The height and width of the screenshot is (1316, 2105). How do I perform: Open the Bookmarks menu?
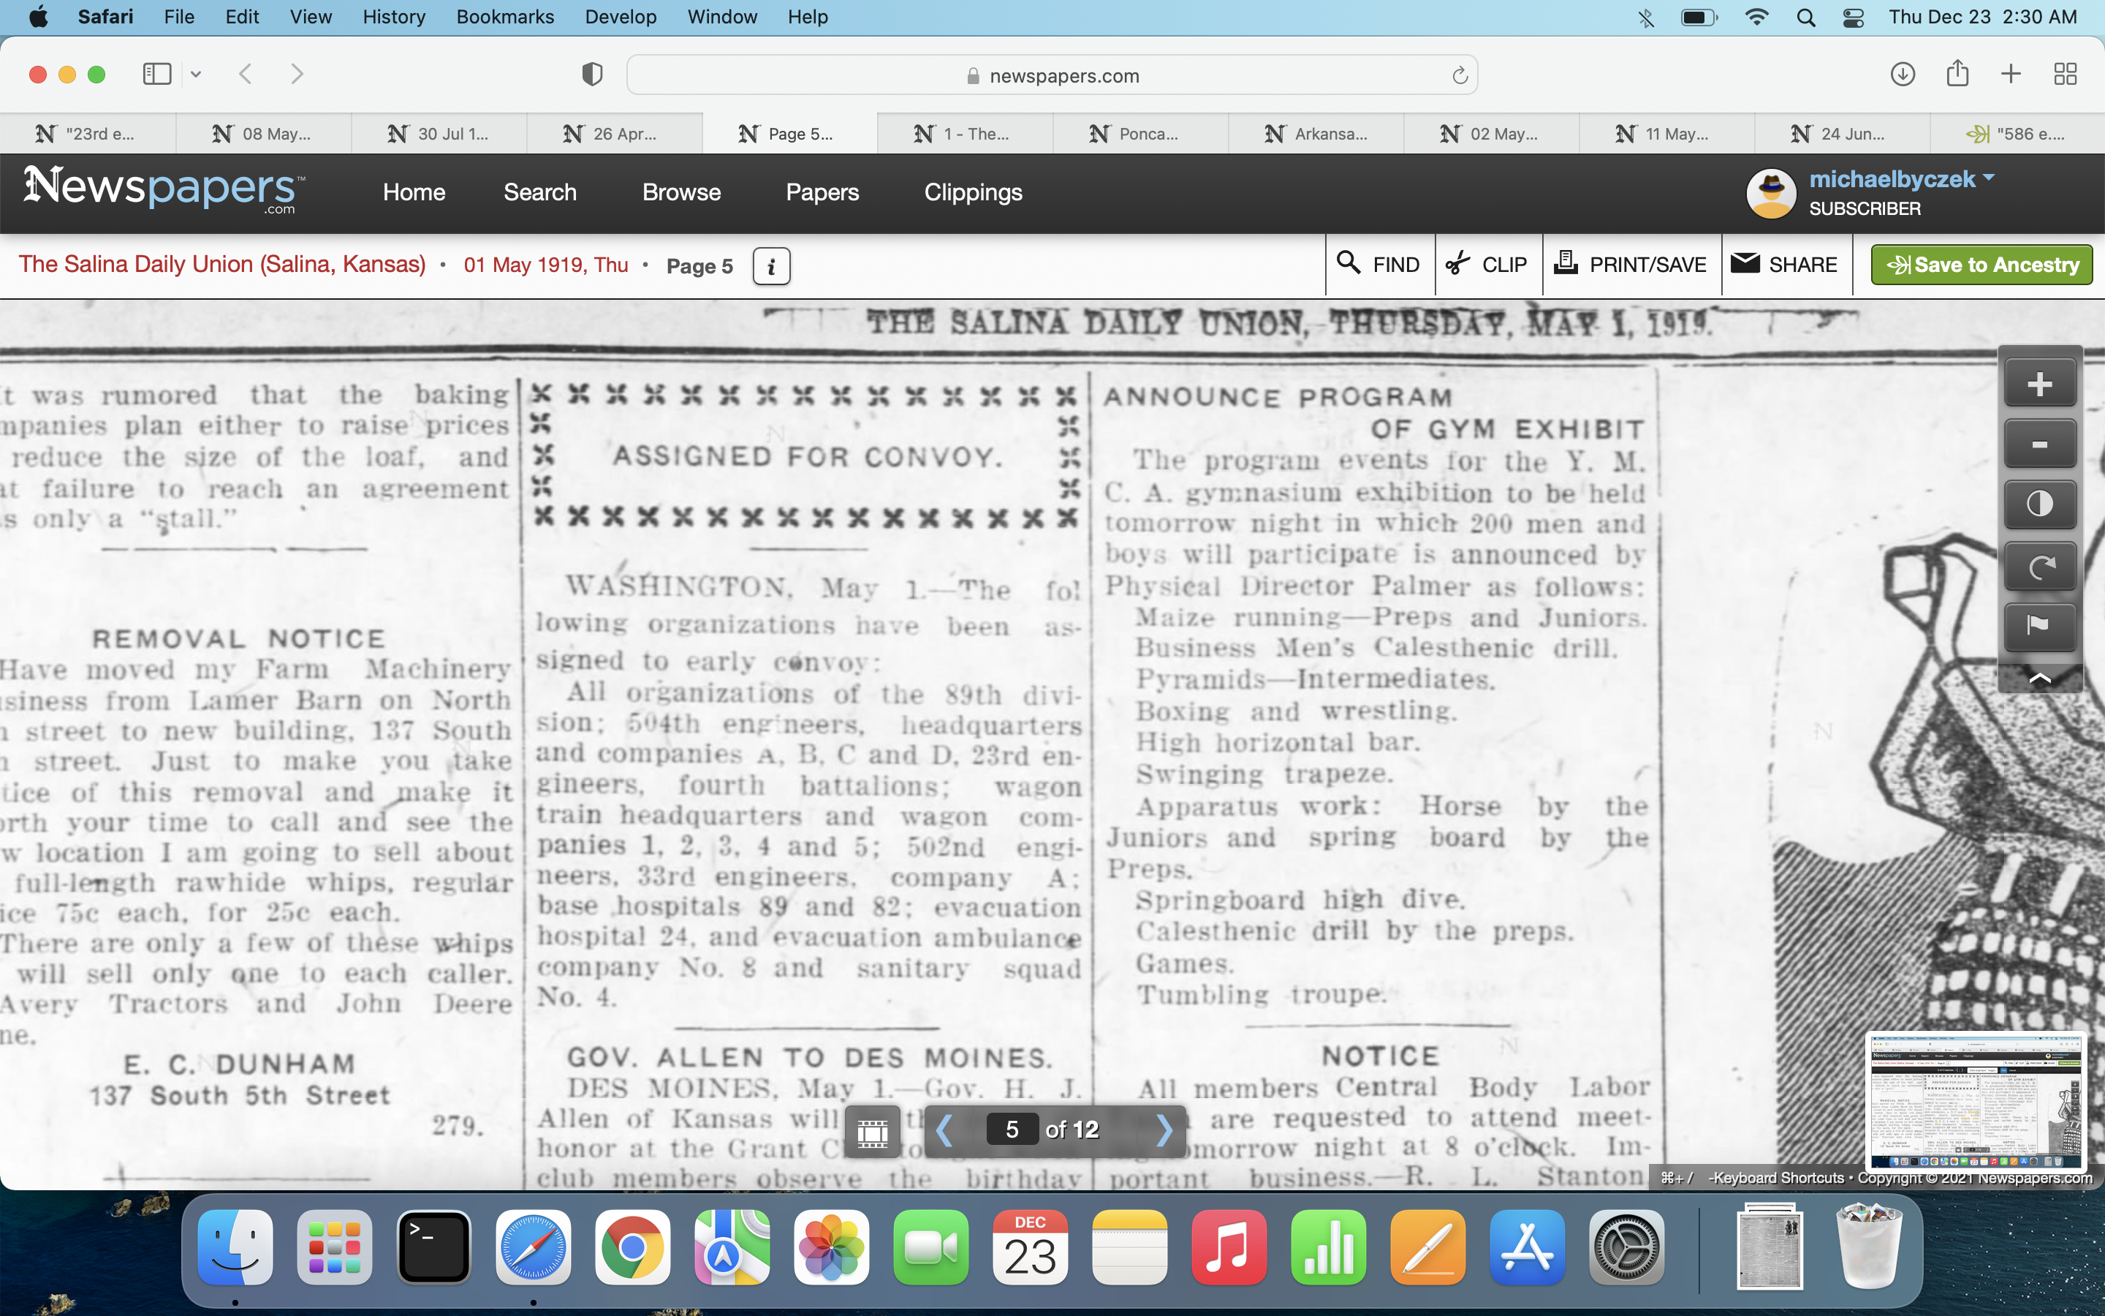pos(504,18)
